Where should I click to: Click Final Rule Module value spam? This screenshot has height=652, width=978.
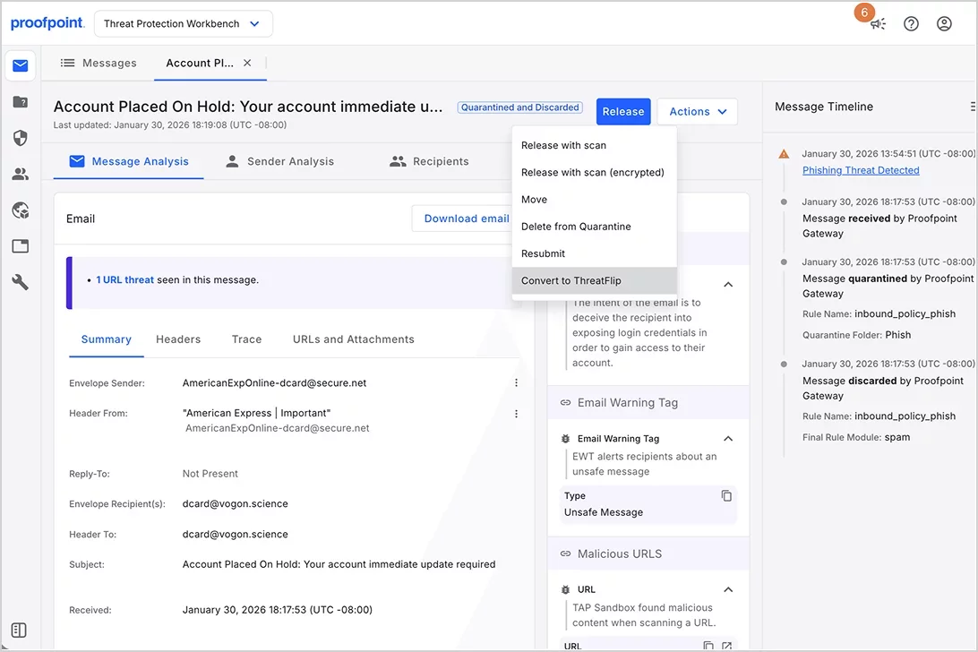click(896, 437)
